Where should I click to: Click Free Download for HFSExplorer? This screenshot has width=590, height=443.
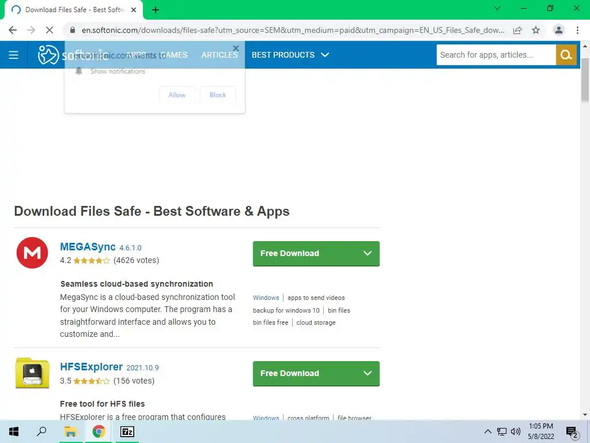[316, 373]
